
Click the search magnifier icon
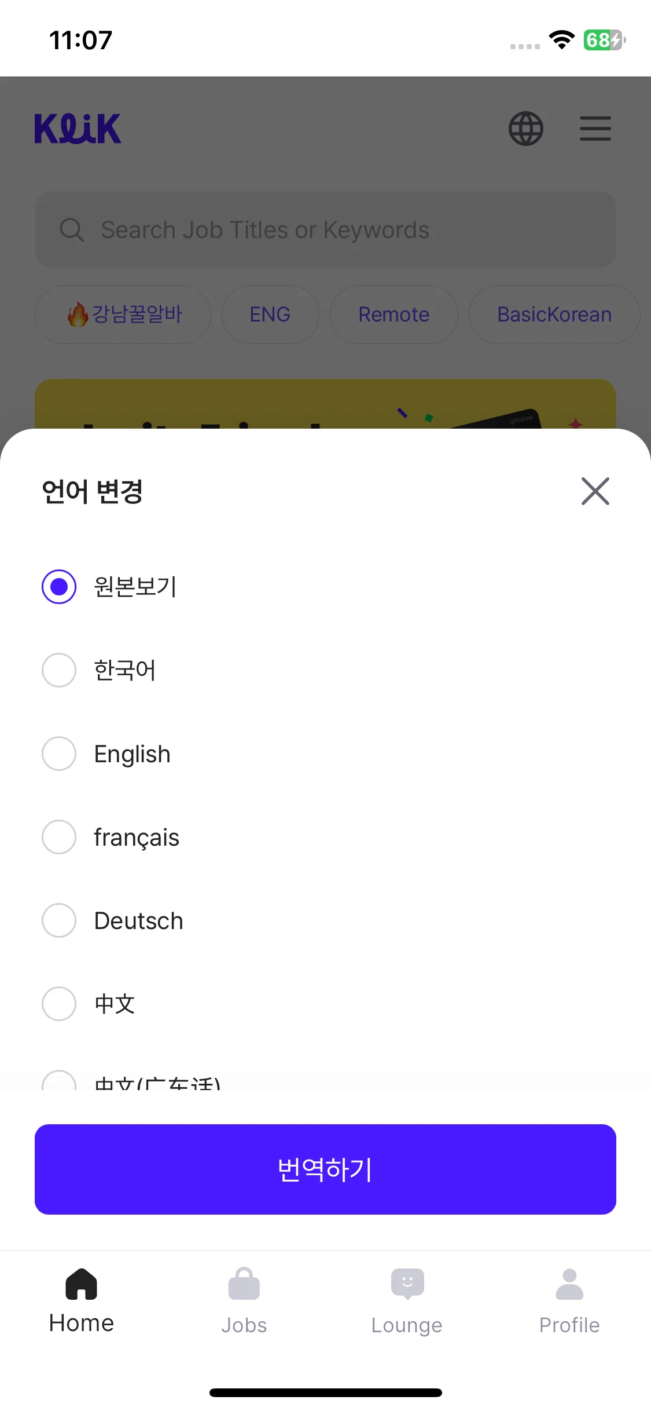pyautogui.click(x=72, y=230)
